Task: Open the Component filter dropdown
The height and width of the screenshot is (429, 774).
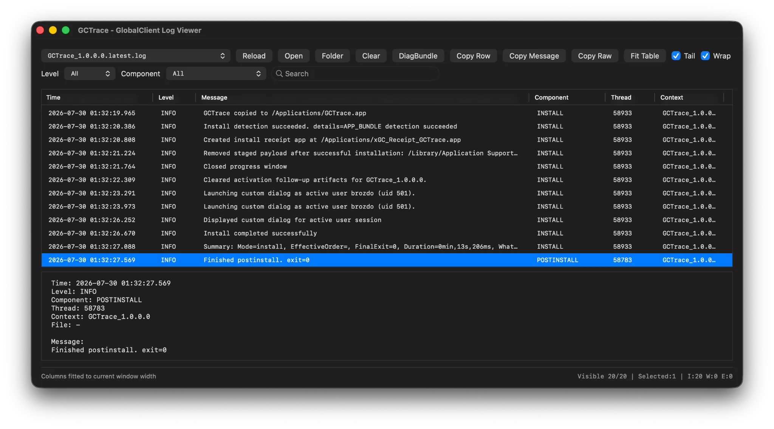Action: coord(216,74)
